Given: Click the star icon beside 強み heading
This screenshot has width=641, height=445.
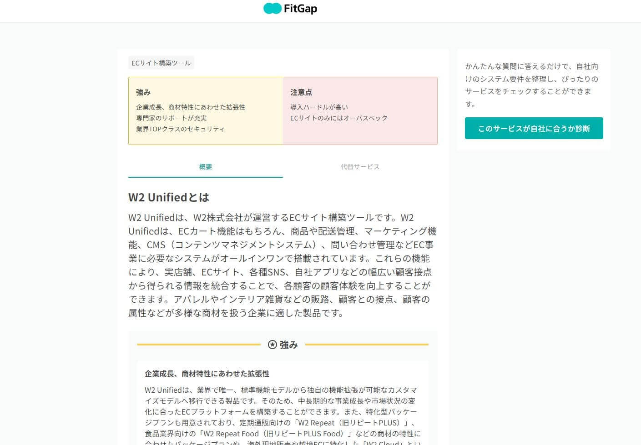Looking at the screenshot, I should click(x=272, y=345).
